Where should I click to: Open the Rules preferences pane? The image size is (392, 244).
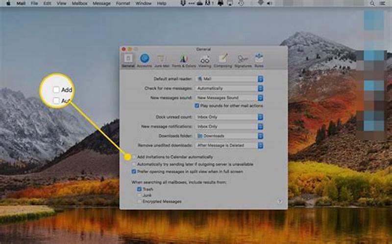pos(259,61)
